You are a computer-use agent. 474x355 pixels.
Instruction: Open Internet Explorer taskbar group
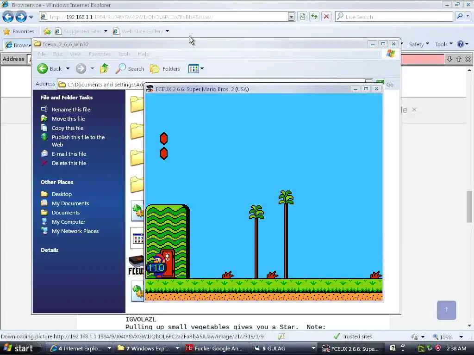point(80,349)
